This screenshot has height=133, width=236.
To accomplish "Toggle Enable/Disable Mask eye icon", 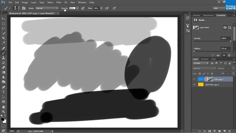I will pos(224,55).
